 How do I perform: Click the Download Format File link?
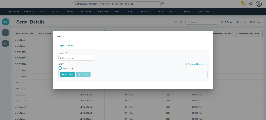click(x=196, y=64)
